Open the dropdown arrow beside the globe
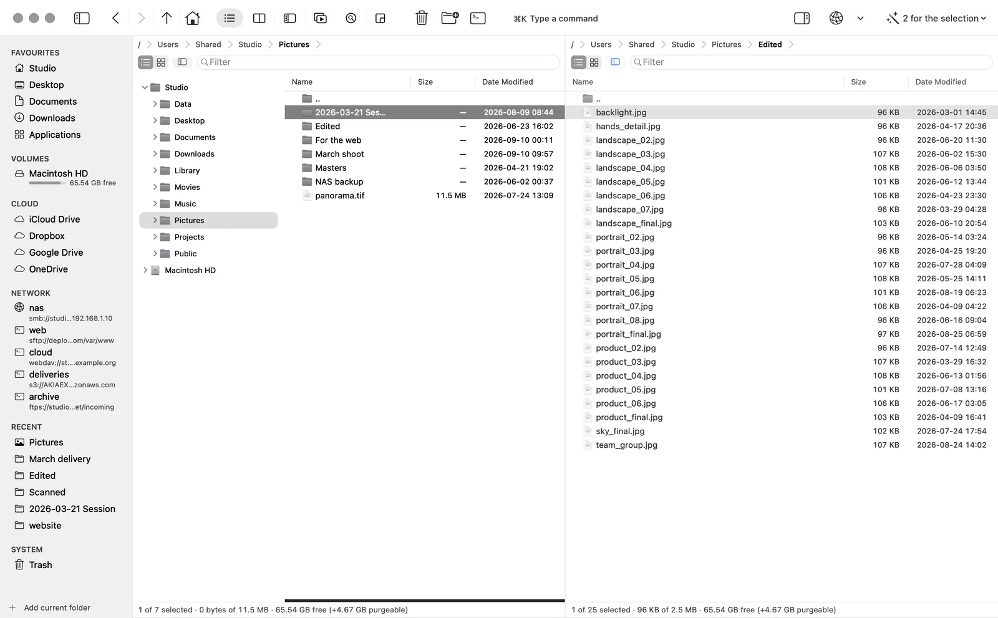The image size is (998, 618). click(x=860, y=18)
